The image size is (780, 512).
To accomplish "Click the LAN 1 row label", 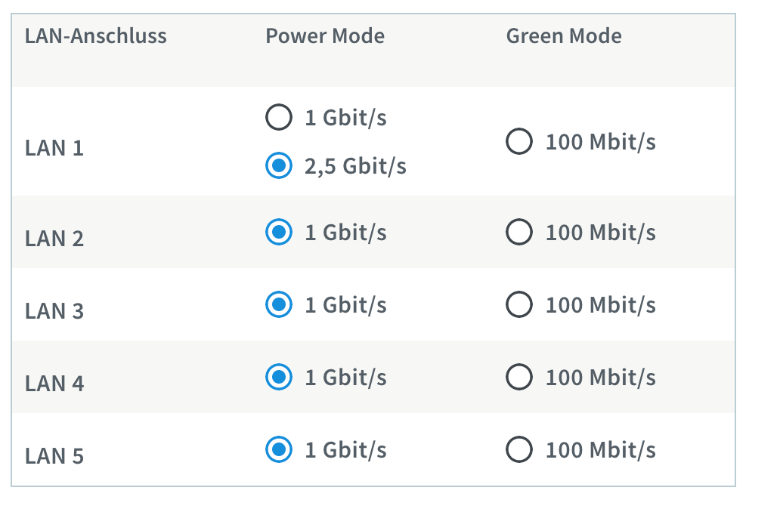I will (54, 147).
